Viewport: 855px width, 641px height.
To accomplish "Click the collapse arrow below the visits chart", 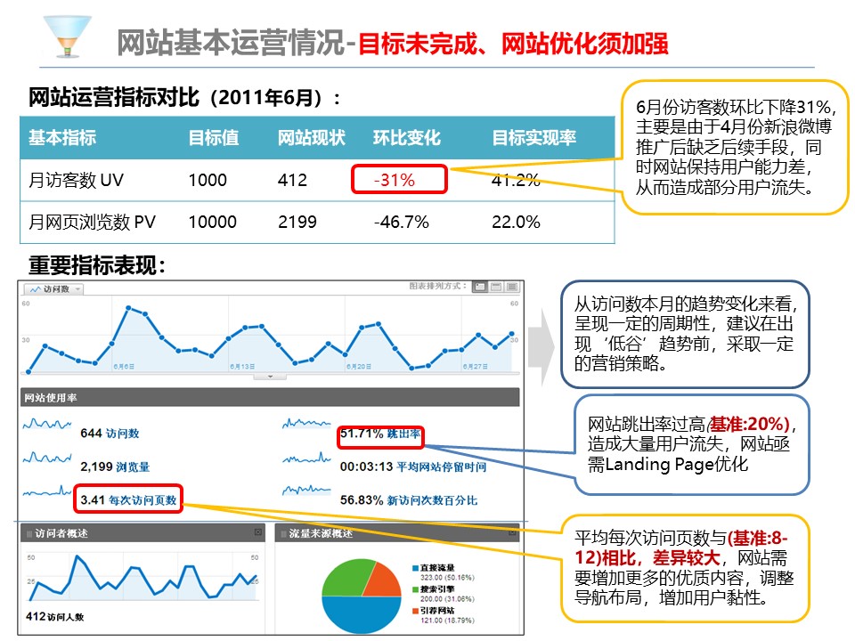I will (271, 377).
